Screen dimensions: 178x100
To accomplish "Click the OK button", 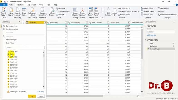I will coord(32,96).
